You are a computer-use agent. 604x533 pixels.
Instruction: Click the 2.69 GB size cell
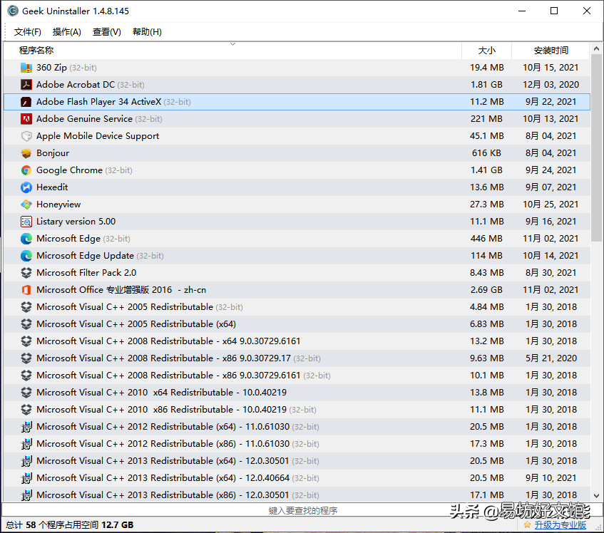pyautogui.click(x=486, y=290)
